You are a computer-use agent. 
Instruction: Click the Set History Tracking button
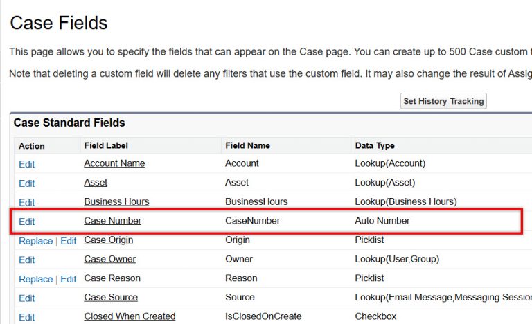(443, 101)
